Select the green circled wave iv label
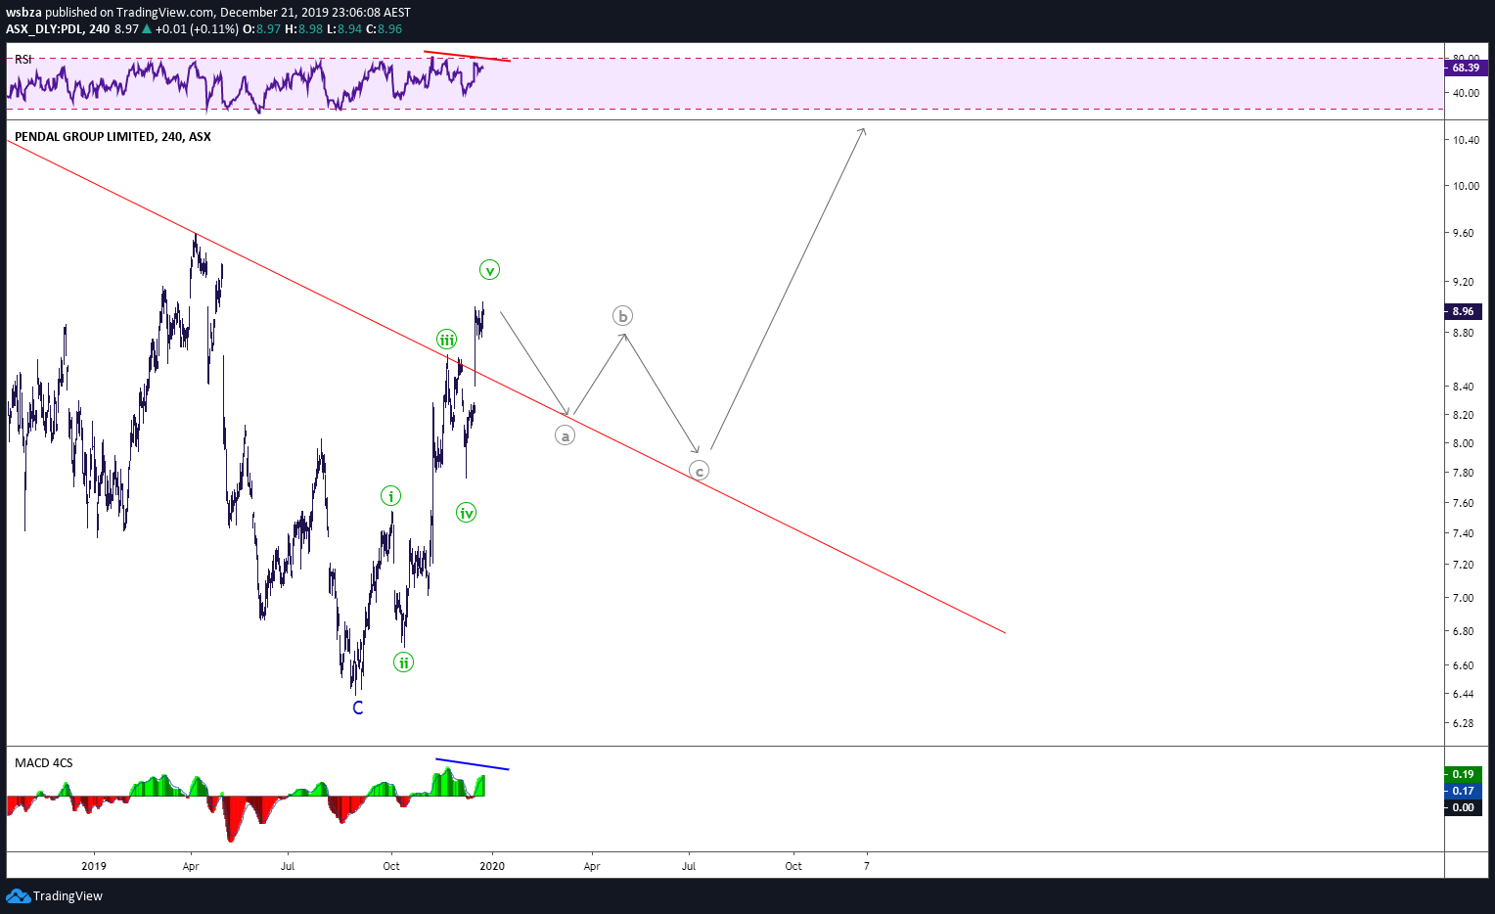 coord(466,512)
